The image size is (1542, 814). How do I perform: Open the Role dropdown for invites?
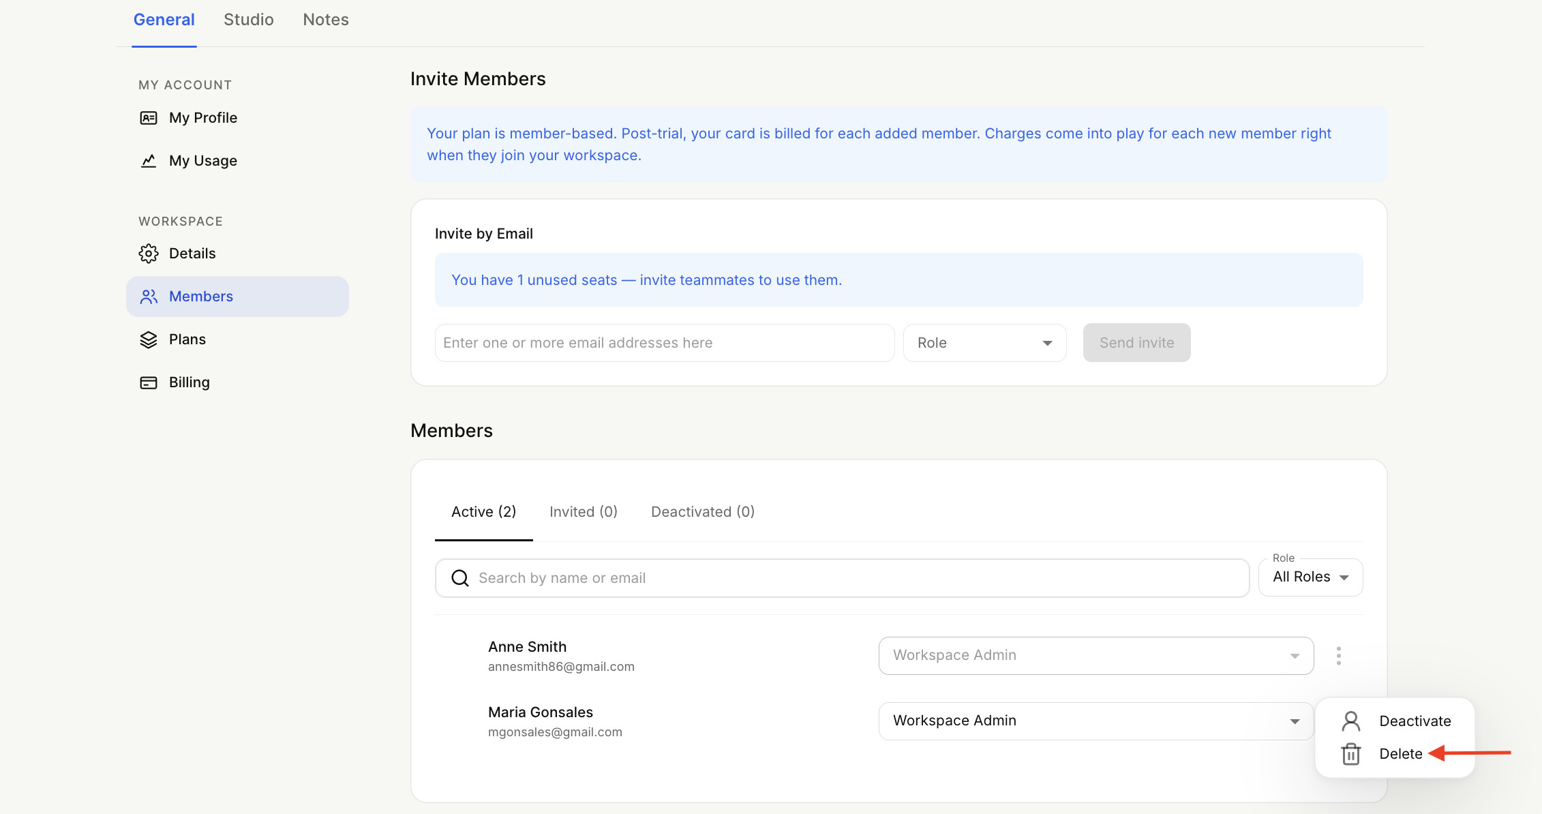(985, 343)
